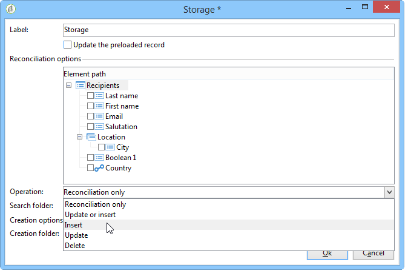411x279 pixels.
Task: Click the Label text field
Action: (x=228, y=30)
